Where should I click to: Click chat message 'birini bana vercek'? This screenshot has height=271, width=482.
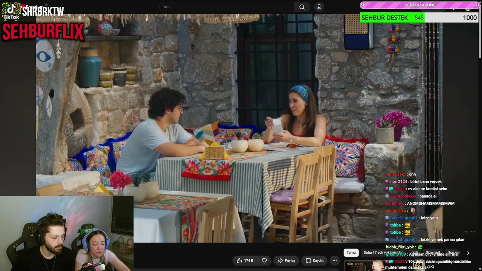pos(426,181)
